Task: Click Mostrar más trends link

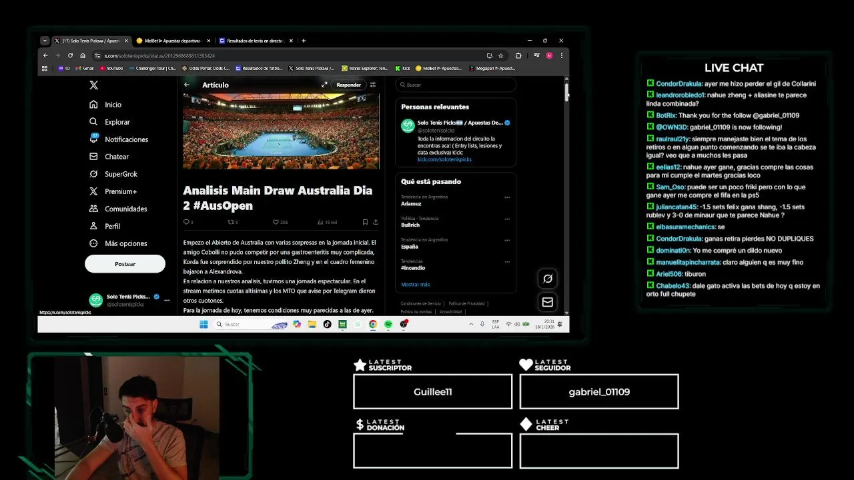Action: [415, 285]
